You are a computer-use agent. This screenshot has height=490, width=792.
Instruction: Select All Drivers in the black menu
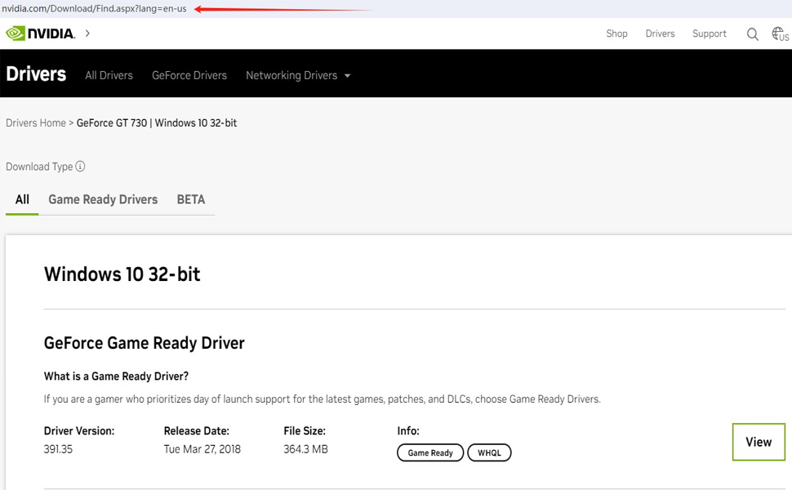(109, 75)
